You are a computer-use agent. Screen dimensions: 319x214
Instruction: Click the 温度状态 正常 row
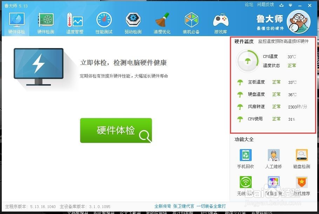point(279,66)
